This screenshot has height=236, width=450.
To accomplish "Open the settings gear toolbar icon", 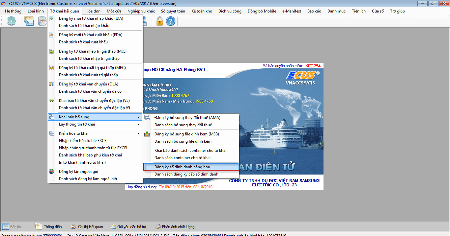I will [12, 21].
